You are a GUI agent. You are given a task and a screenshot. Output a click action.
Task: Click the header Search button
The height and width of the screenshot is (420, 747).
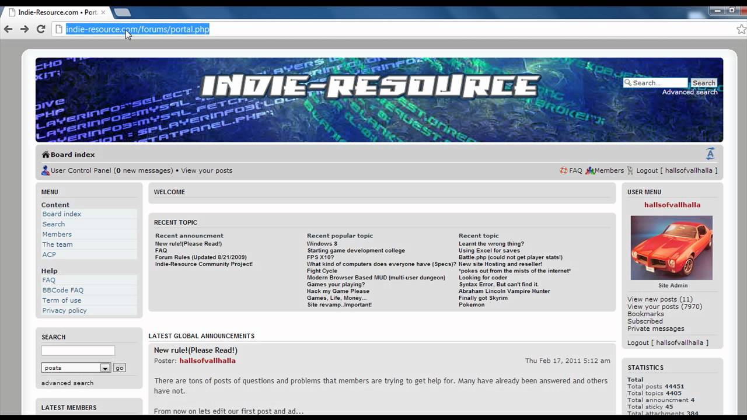[x=704, y=83]
